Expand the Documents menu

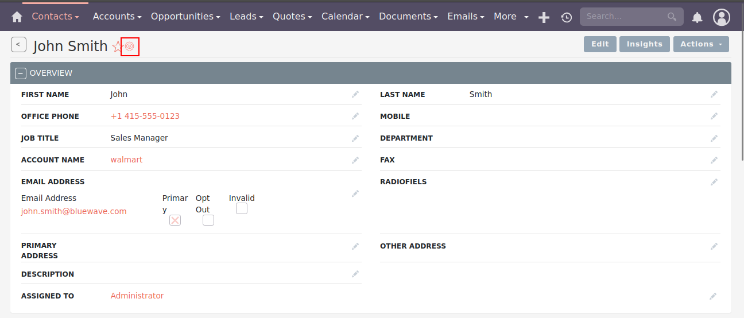[408, 17]
